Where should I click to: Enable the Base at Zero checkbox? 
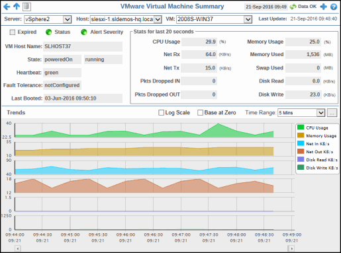point(200,113)
